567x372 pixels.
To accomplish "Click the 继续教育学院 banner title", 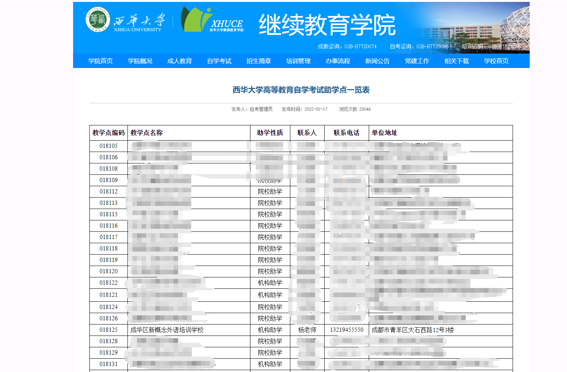I will point(327,25).
